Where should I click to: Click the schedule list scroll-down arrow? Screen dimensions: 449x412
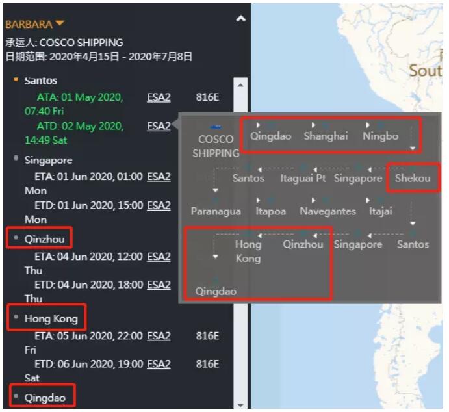click(x=240, y=405)
